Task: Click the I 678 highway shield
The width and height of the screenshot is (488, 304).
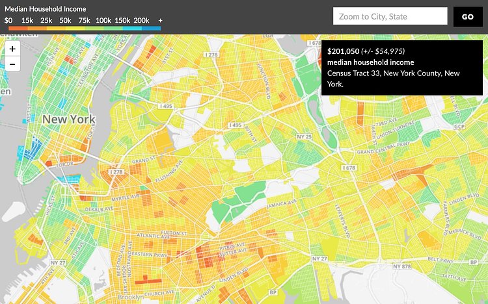Action: (349, 168)
